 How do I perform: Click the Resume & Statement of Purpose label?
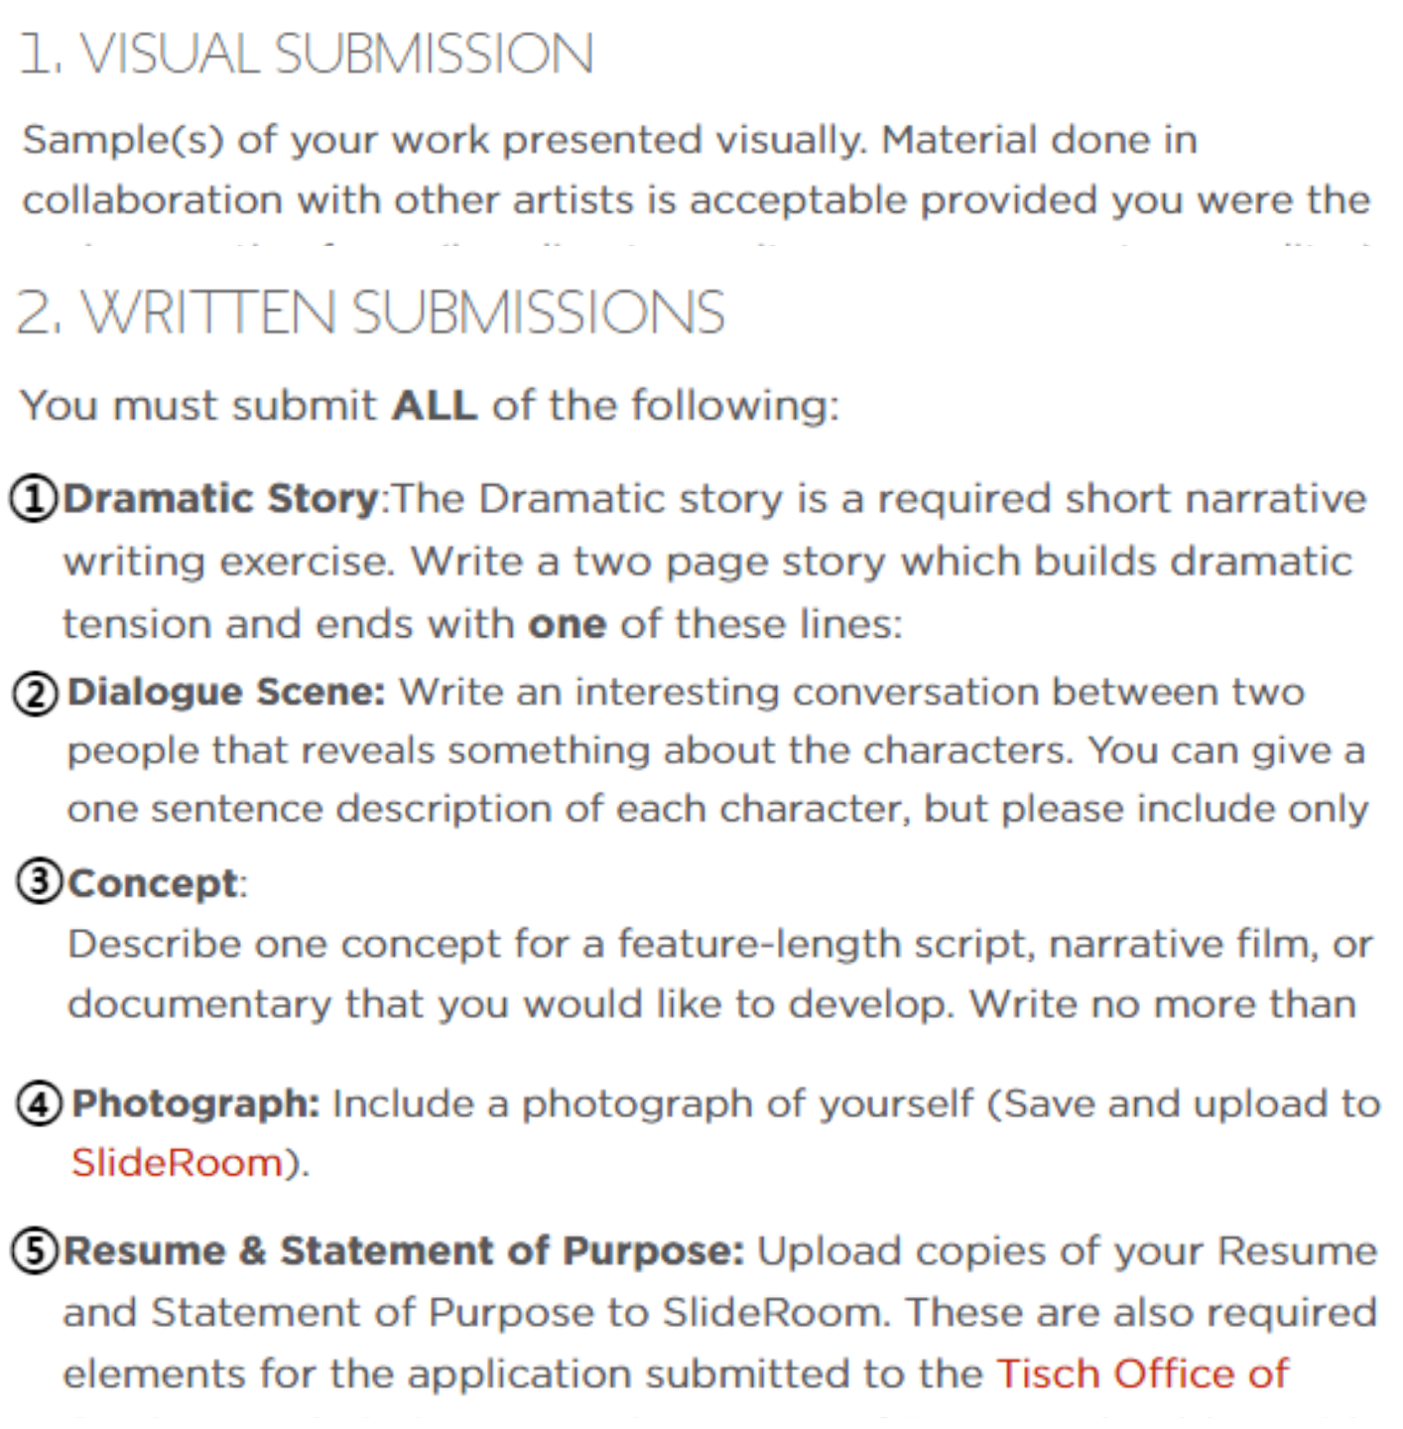click(x=403, y=1251)
